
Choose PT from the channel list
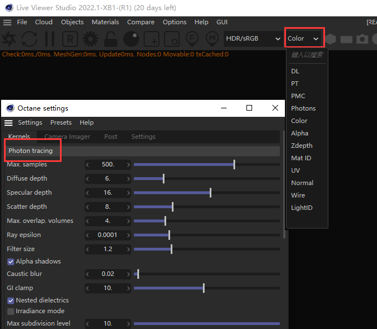294,84
